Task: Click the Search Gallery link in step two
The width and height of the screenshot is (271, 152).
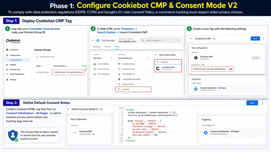Action: pyautogui.click(x=106, y=32)
